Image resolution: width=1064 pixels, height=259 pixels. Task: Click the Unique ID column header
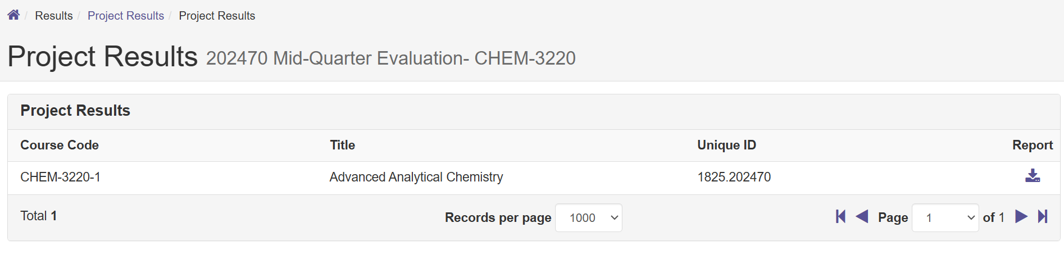[726, 145]
